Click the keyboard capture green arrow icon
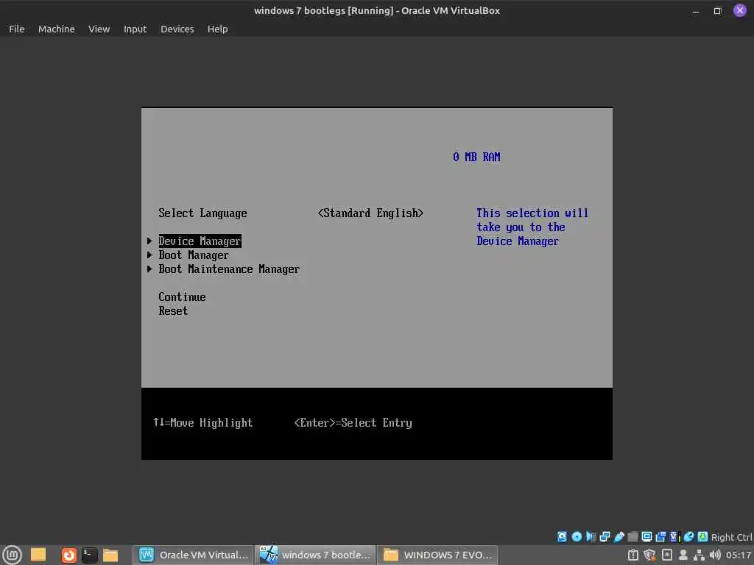 pos(702,536)
